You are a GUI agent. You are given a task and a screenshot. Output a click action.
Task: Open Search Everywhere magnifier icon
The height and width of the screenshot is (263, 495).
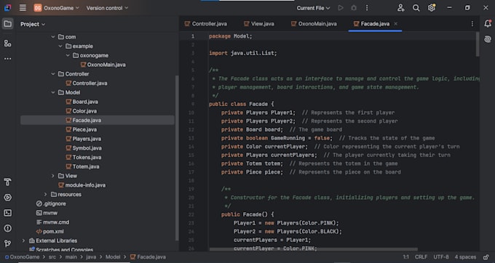416,8
